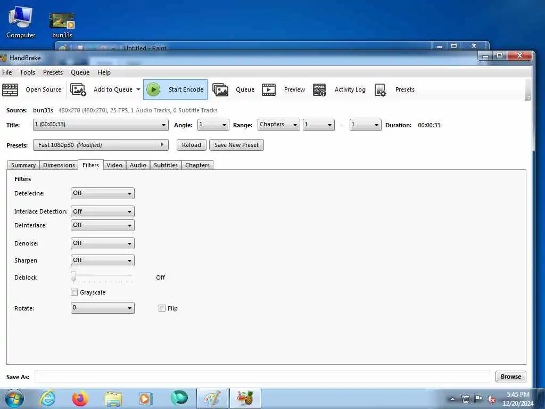This screenshot has width=545, height=409.
Task: Open the Denoise dropdown
Action: click(103, 243)
